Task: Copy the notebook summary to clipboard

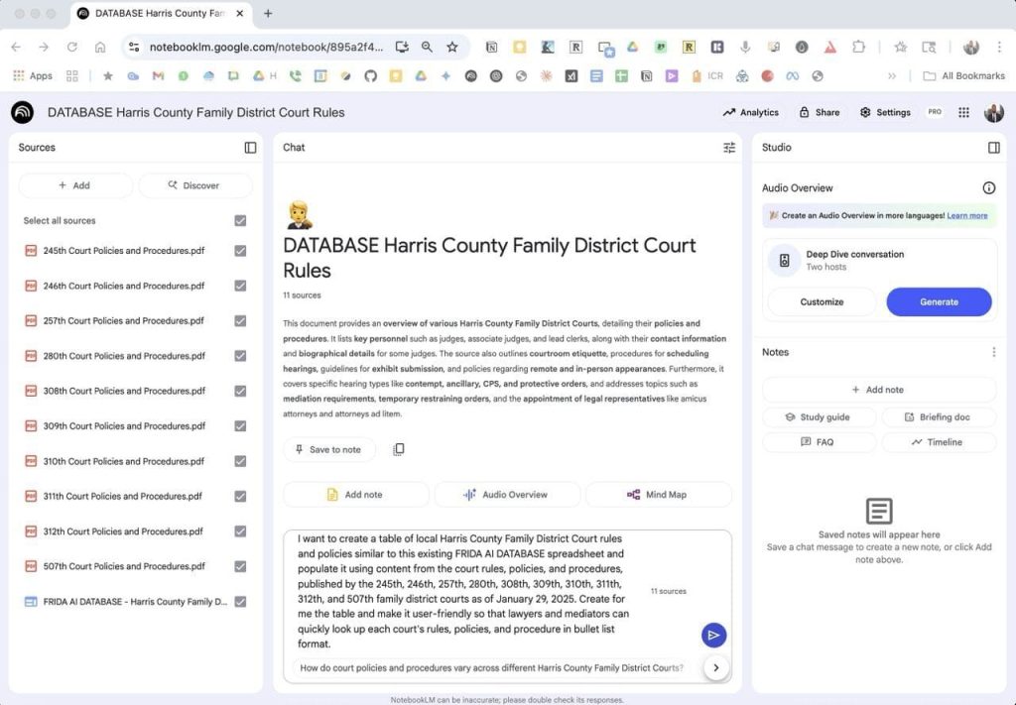Action: 398,450
